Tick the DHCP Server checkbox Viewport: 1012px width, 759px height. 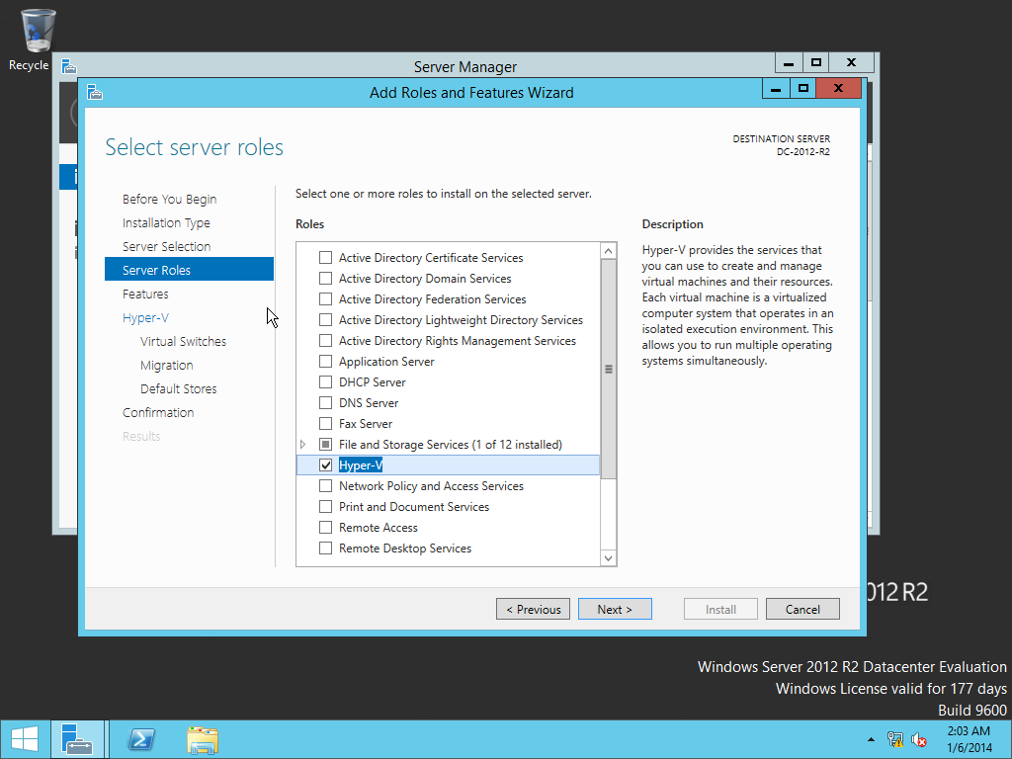click(x=326, y=382)
